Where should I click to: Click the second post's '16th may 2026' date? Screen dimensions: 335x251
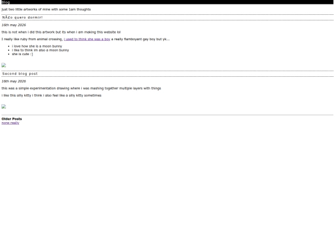[x=14, y=81]
